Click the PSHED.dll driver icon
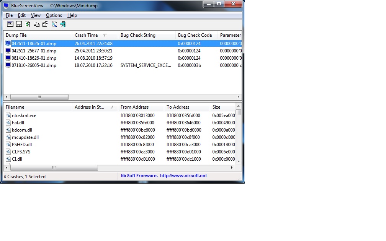The height and width of the screenshot is (241, 386). (x=8, y=144)
